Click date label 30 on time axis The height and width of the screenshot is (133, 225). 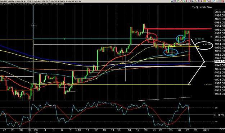coord(30,130)
